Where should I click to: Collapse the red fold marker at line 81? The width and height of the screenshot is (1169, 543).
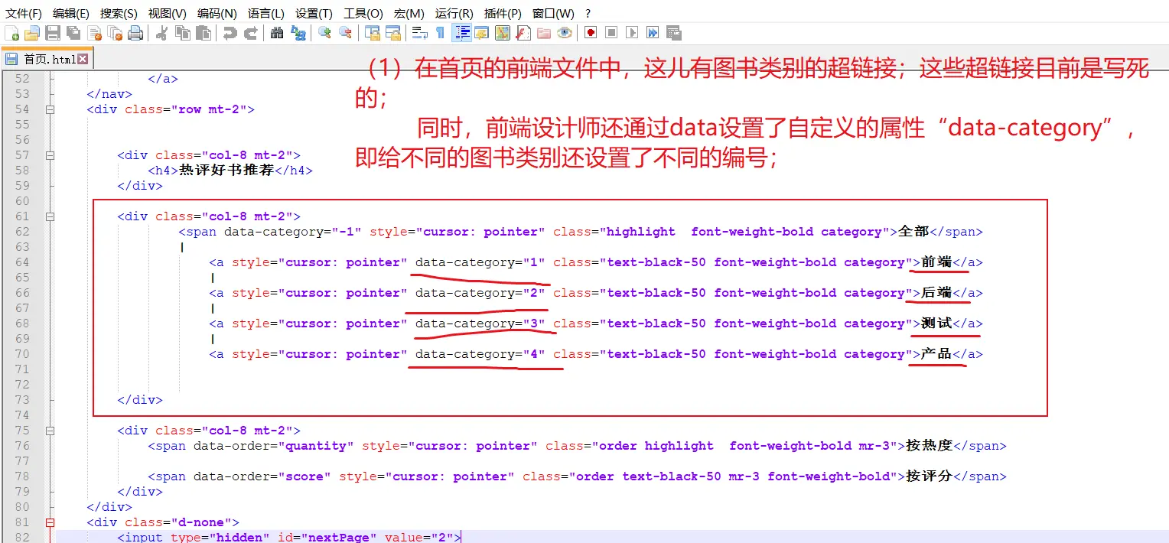click(50, 522)
